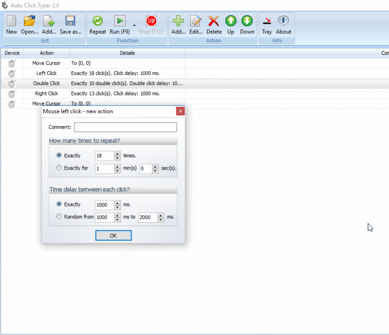Click the New list icon

click(11, 24)
